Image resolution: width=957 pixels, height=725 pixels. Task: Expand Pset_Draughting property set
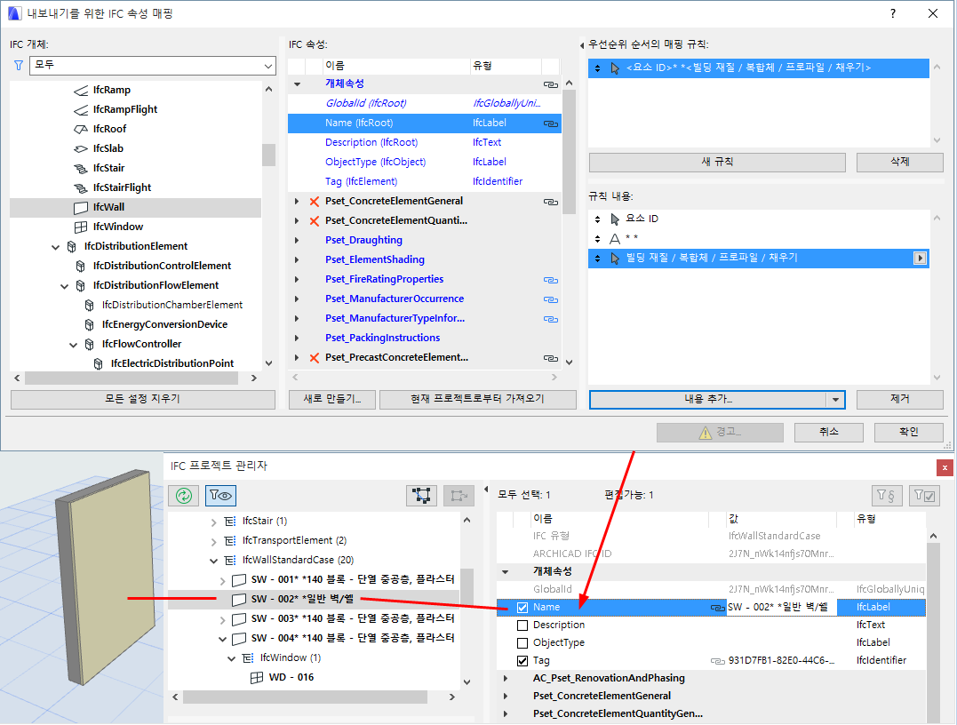[297, 241]
